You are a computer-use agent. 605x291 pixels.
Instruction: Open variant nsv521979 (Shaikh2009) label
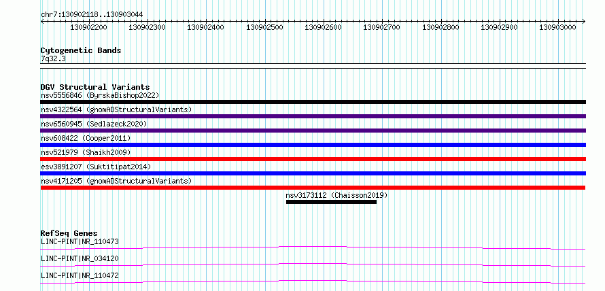(x=86, y=152)
